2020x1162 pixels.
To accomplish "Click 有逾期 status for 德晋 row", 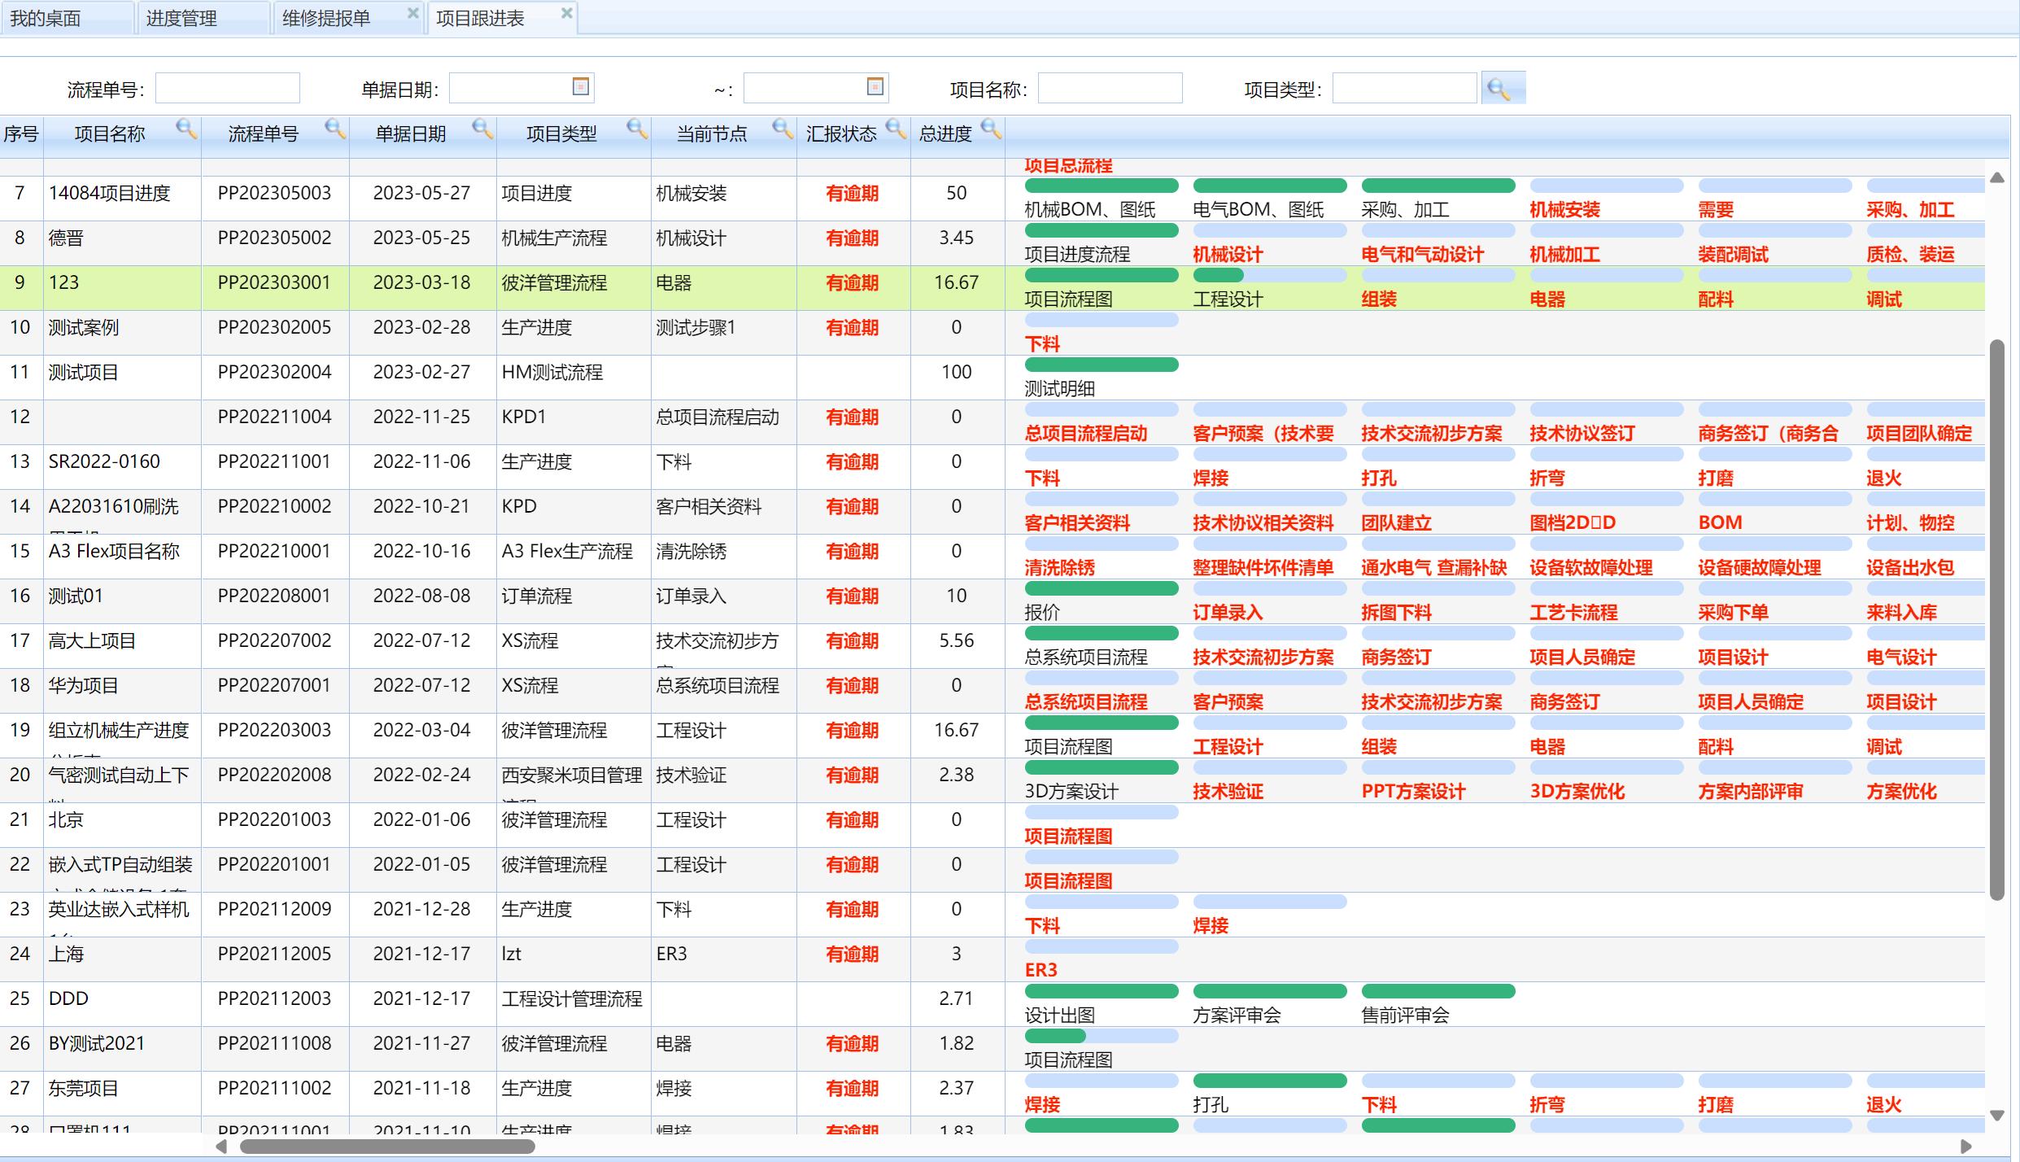I will click(x=852, y=238).
